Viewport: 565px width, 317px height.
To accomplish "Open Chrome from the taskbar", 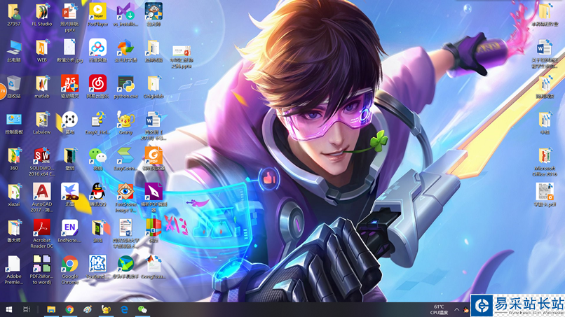I will point(69,309).
